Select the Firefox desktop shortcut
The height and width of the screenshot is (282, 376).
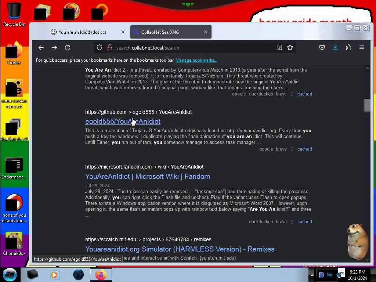coord(14,53)
